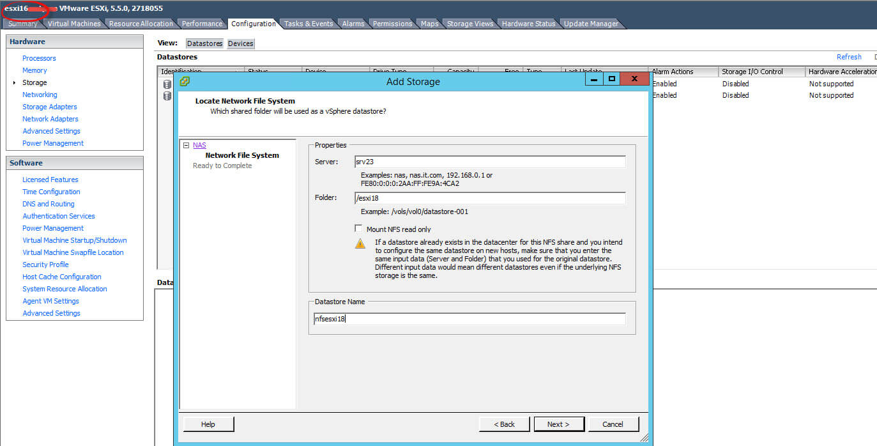Viewport: 877px width, 446px height.
Task: Collapse the NAS tree node box
Action: (x=186, y=146)
